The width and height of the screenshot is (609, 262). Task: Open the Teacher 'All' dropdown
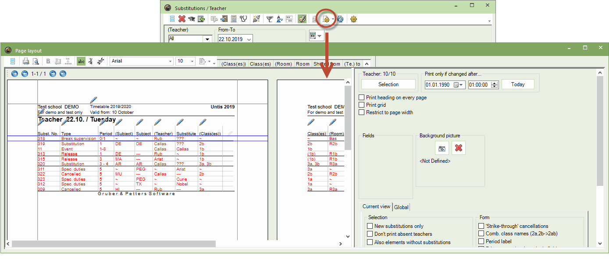208,39
